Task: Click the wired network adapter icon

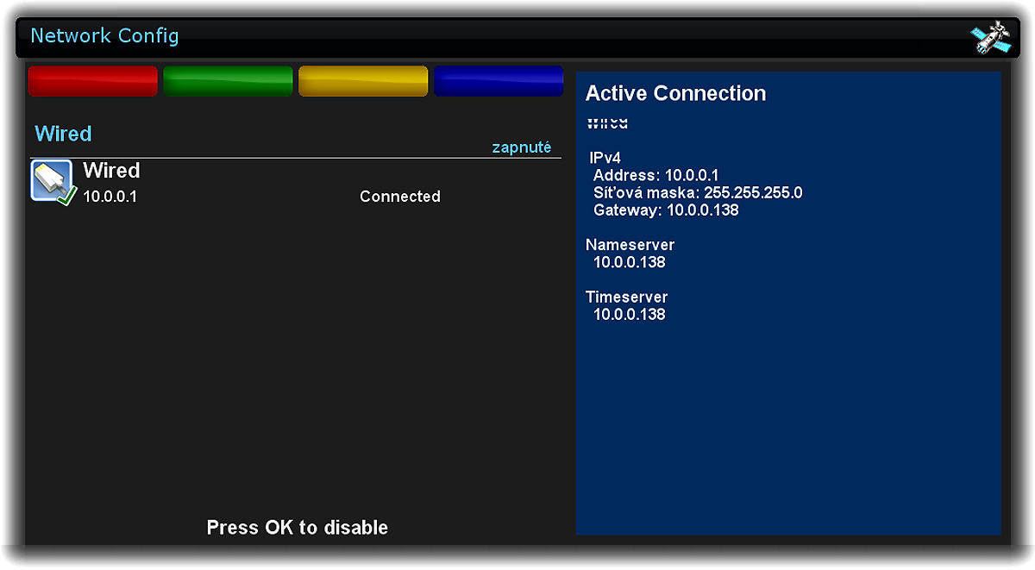Action: coord(53,182)
